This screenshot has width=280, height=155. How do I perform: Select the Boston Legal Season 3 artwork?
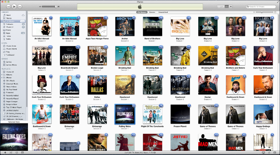coord(97,56)
